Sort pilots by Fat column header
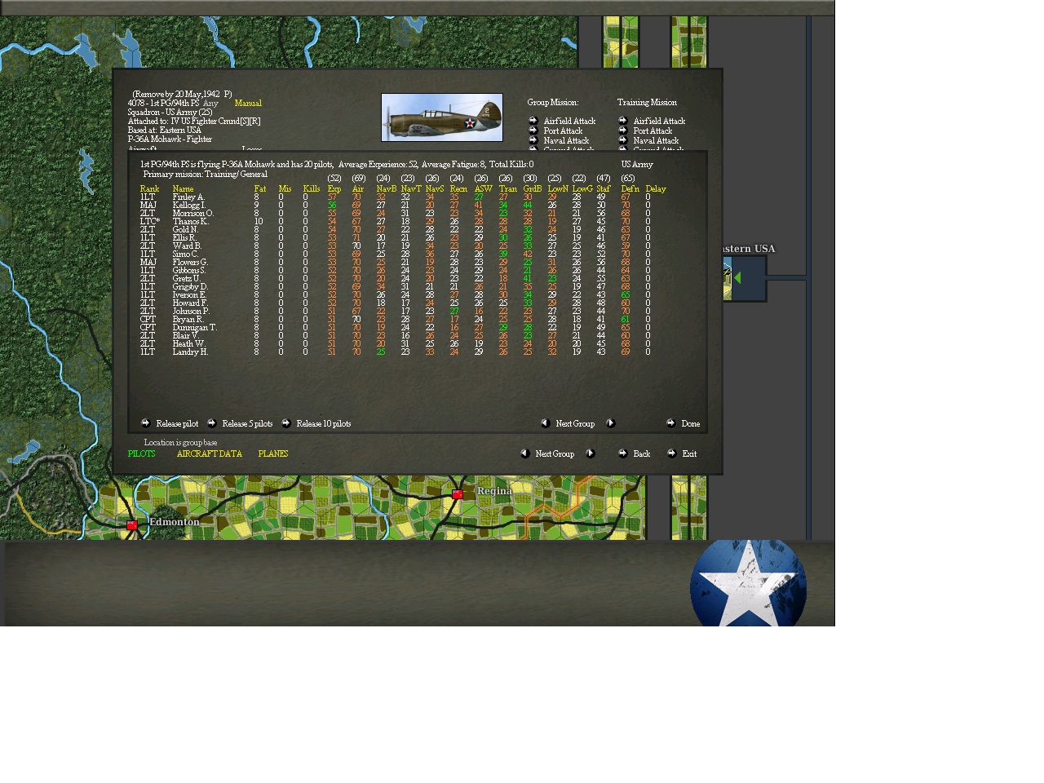The height and width of the screenshot is (783, 1044). click(x=260, y=189)
